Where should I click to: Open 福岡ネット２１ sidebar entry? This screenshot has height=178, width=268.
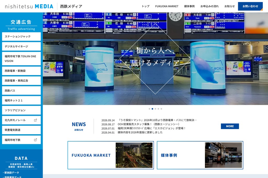(21, 100)
